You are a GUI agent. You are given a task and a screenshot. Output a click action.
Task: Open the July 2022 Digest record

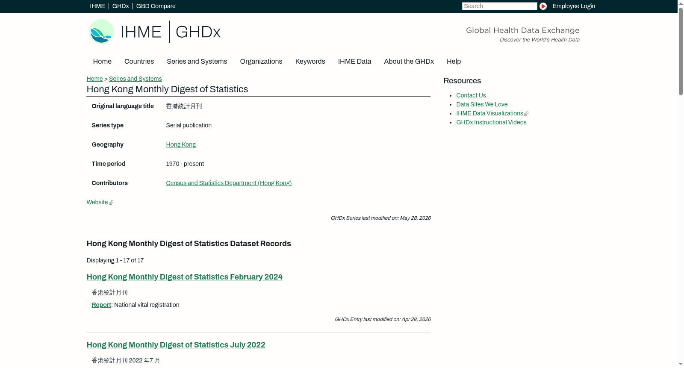(x=176, y=345)
